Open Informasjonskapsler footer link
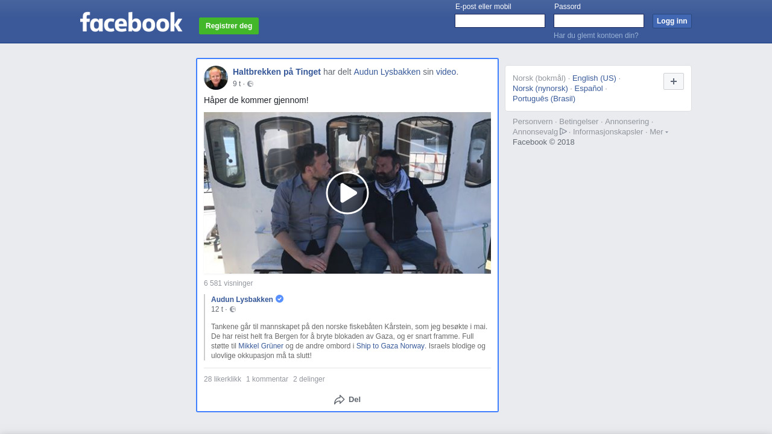 608,132
